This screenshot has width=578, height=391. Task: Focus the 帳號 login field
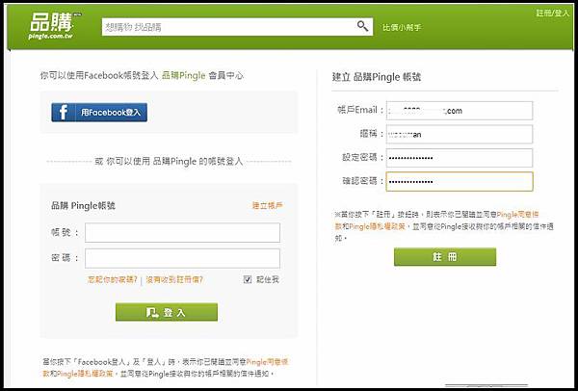182,232
